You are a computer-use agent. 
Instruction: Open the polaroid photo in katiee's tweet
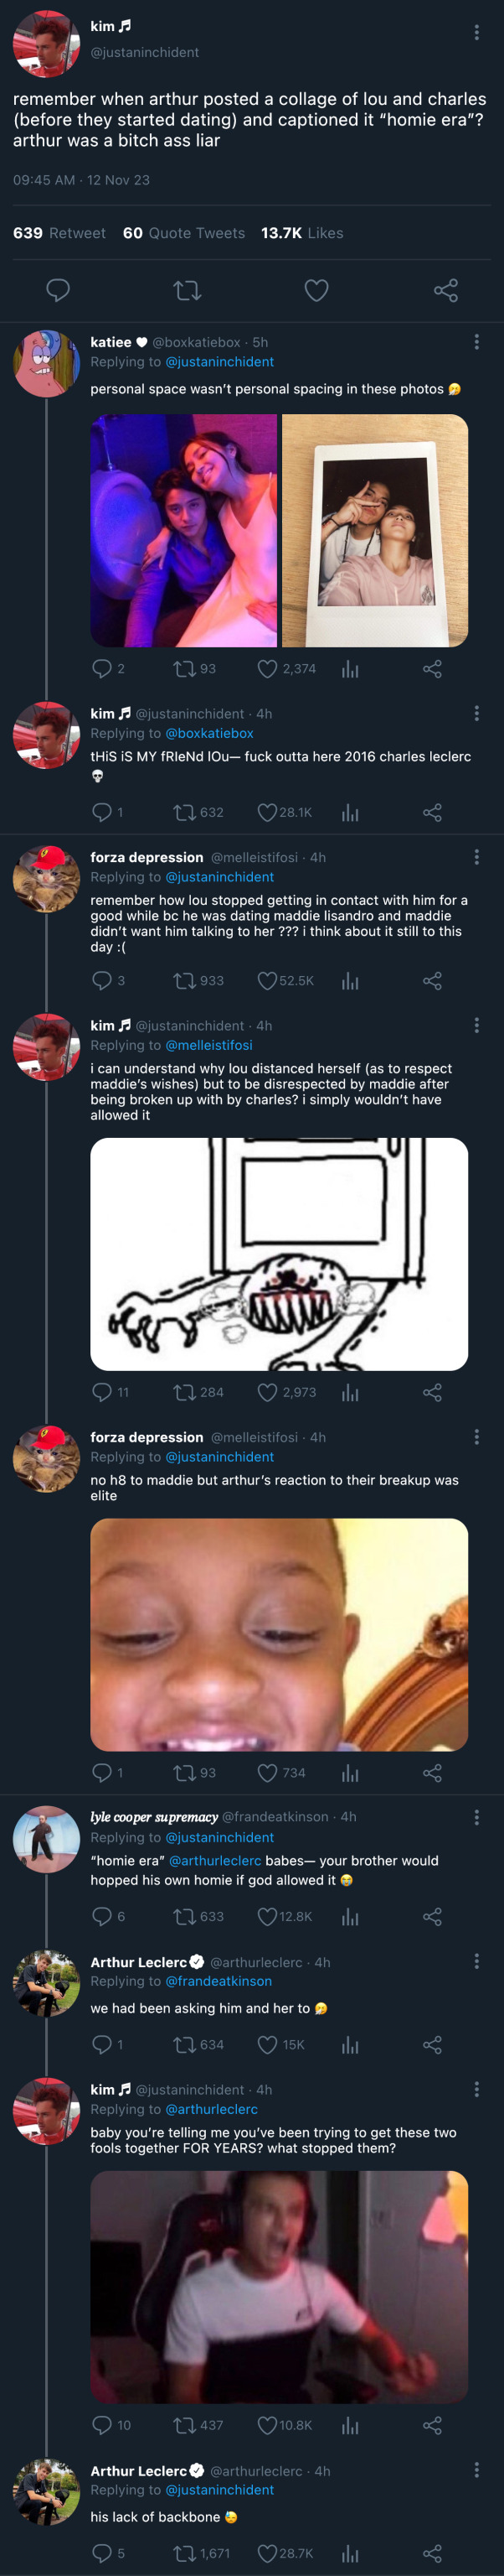375,531
